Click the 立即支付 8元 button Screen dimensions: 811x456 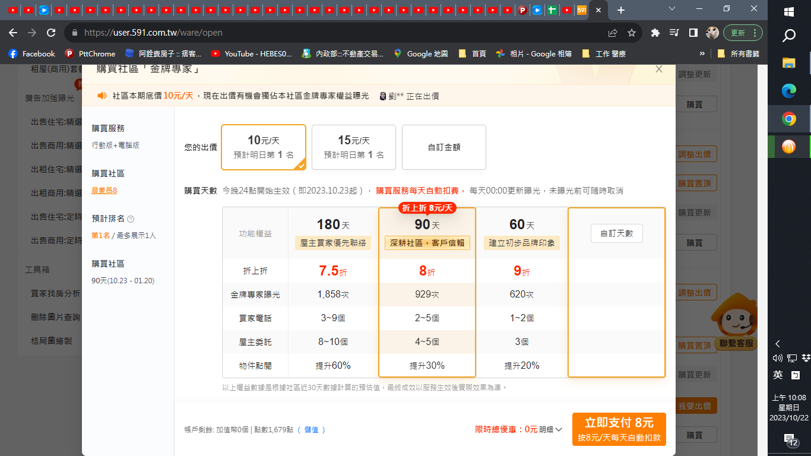click(619, 429)
